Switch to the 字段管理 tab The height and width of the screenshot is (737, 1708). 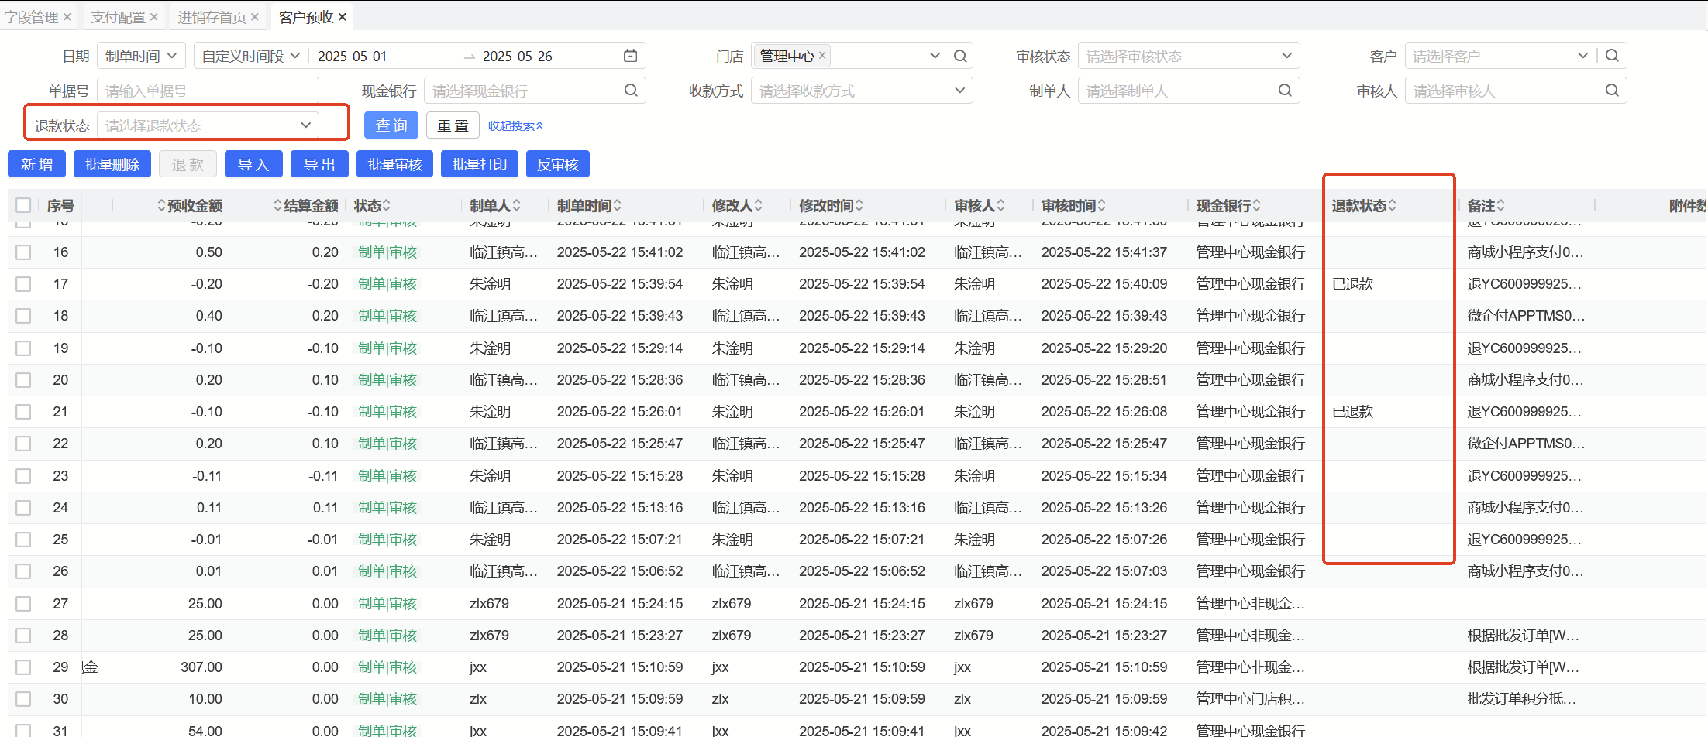tap(31, 17)
